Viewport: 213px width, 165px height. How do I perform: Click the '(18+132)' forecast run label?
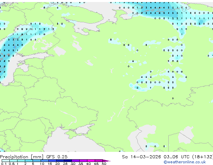pos(203,157)
